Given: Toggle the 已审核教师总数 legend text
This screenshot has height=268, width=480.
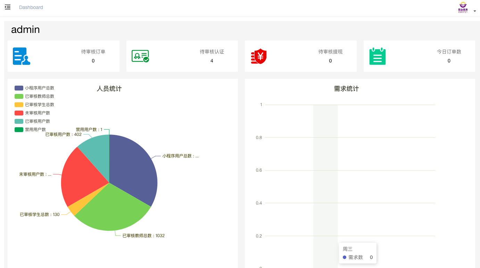Looking at the screenshot, I should click(x=40, y=96).
